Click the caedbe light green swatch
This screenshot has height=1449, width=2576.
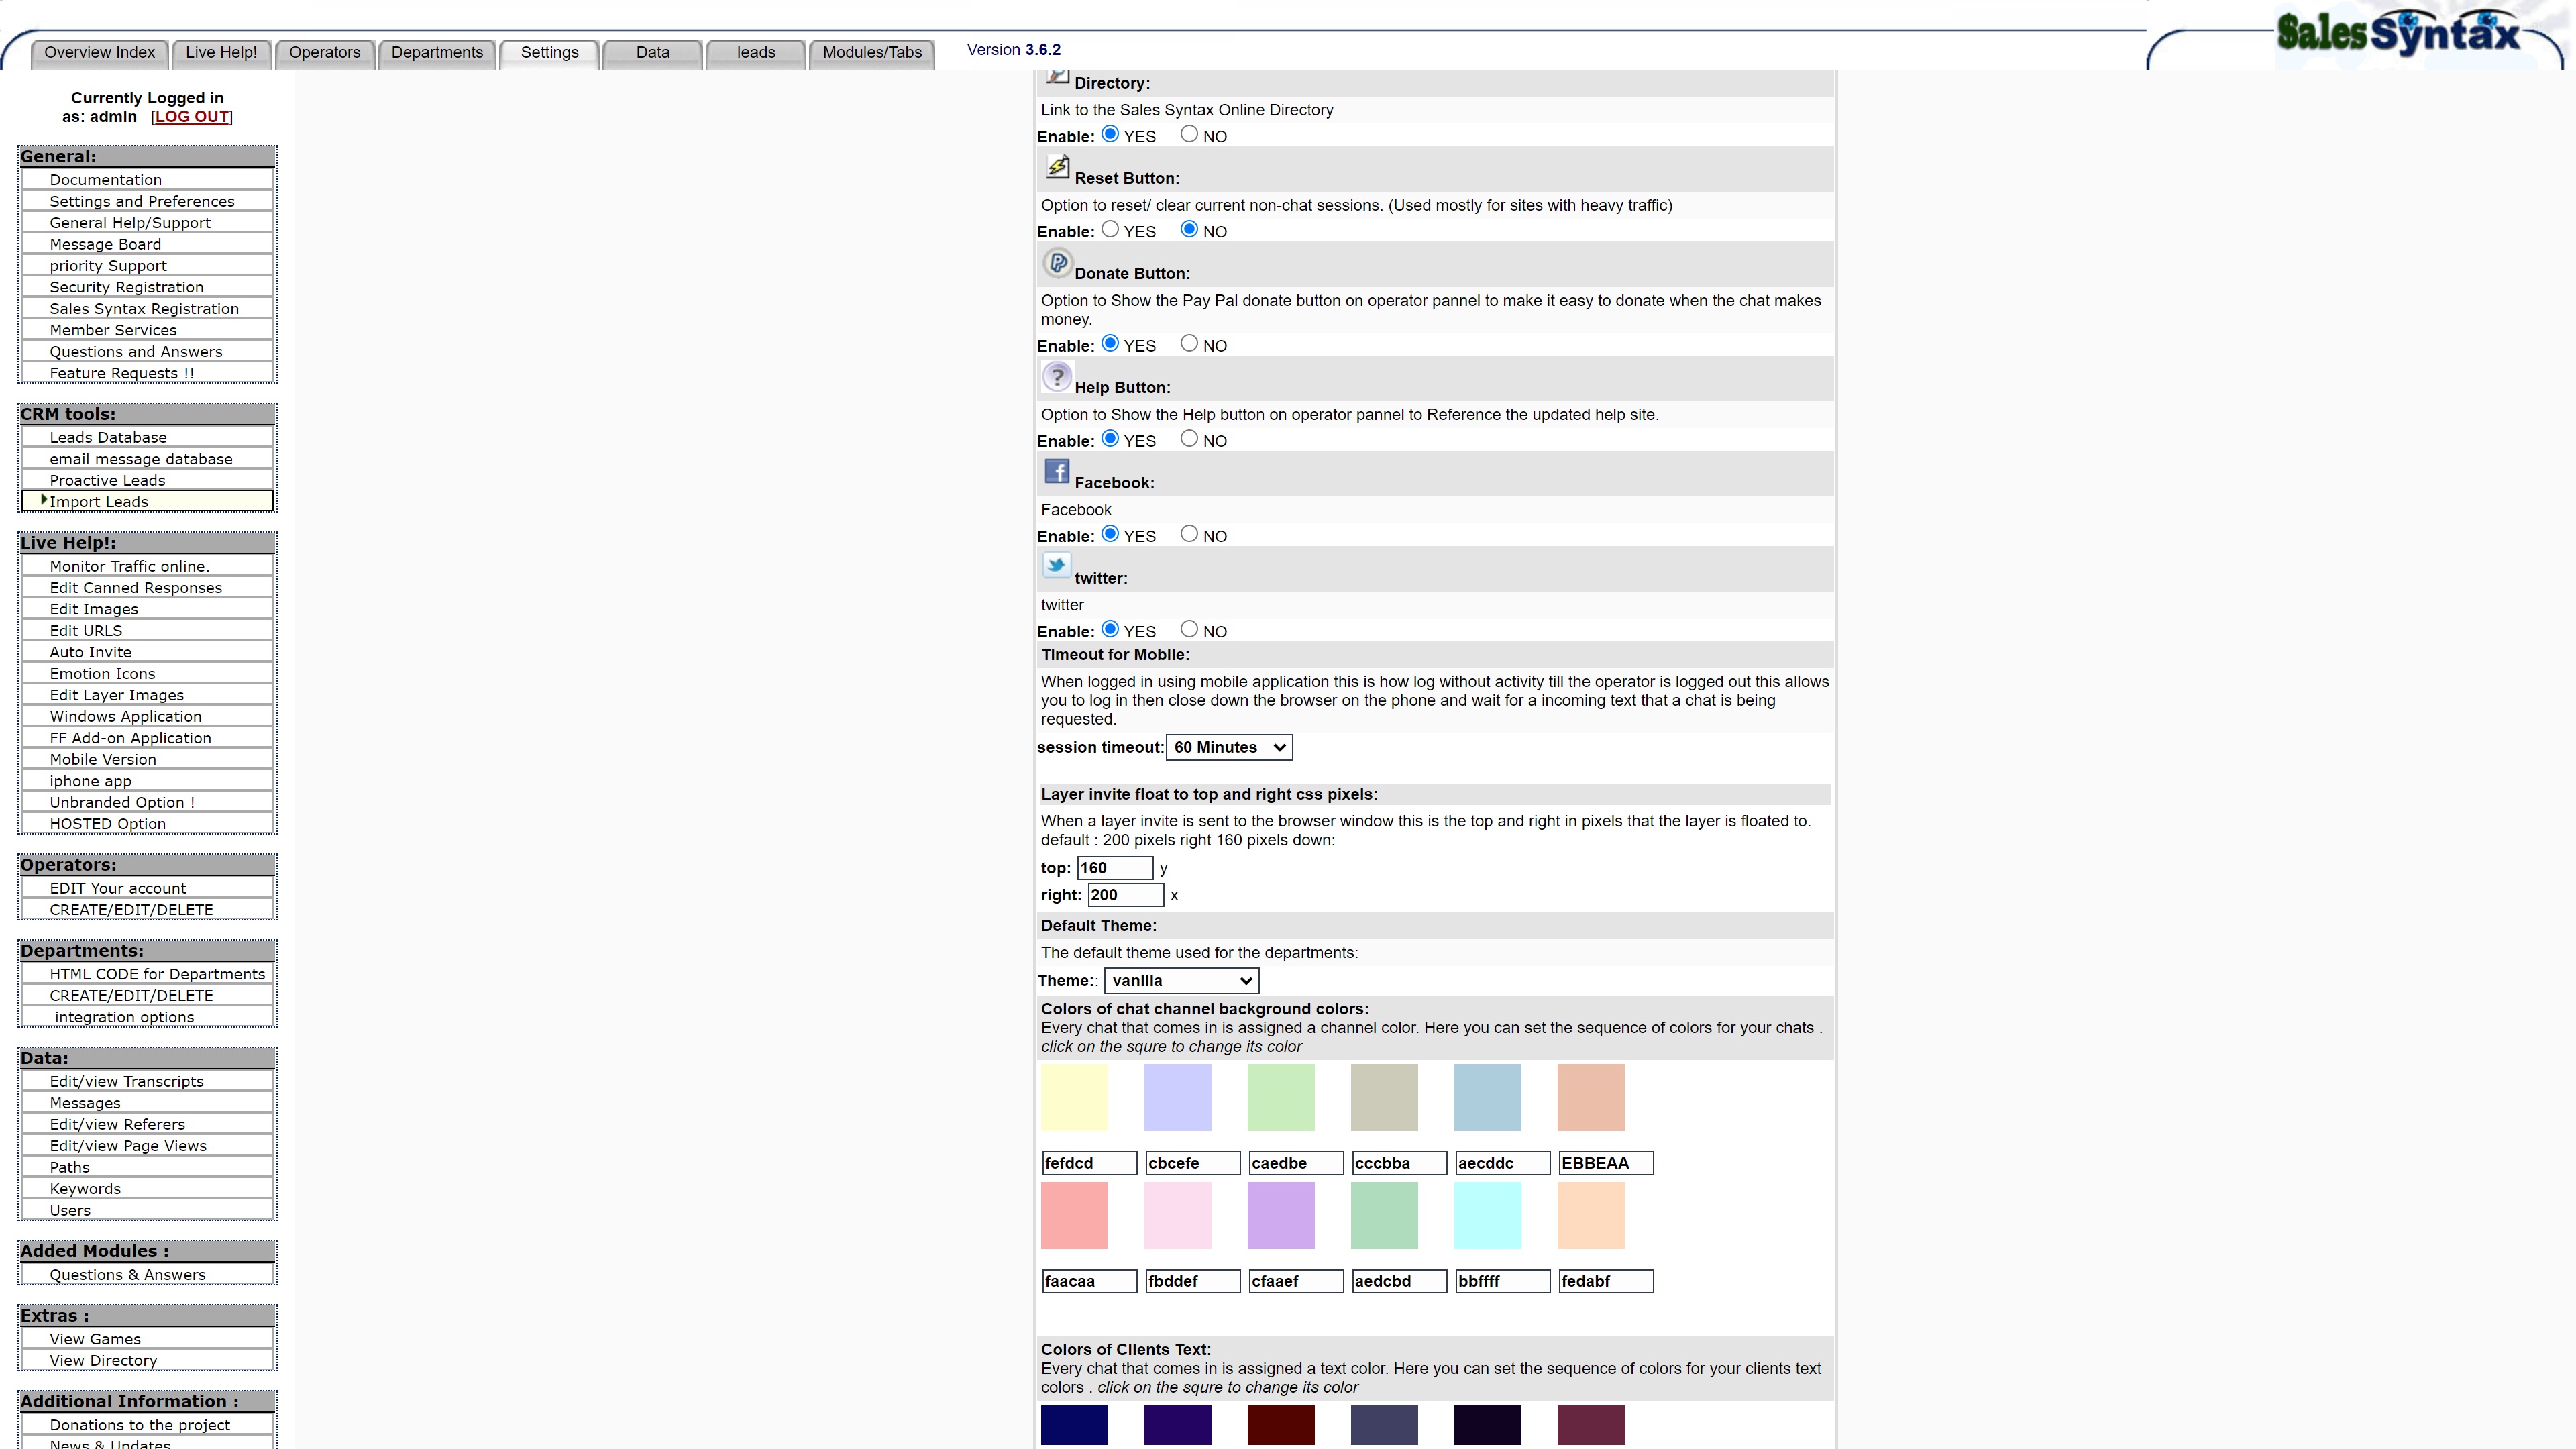click(x=1280, y=1097)
